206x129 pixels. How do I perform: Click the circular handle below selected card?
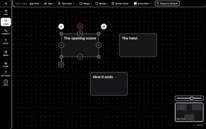pos(61,64)
